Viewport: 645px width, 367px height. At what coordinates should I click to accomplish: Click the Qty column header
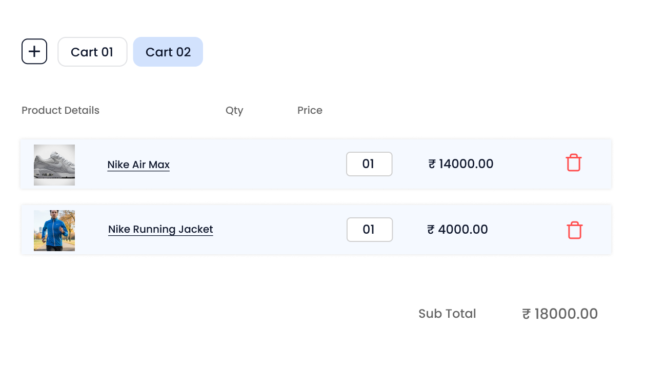point(234,110)
